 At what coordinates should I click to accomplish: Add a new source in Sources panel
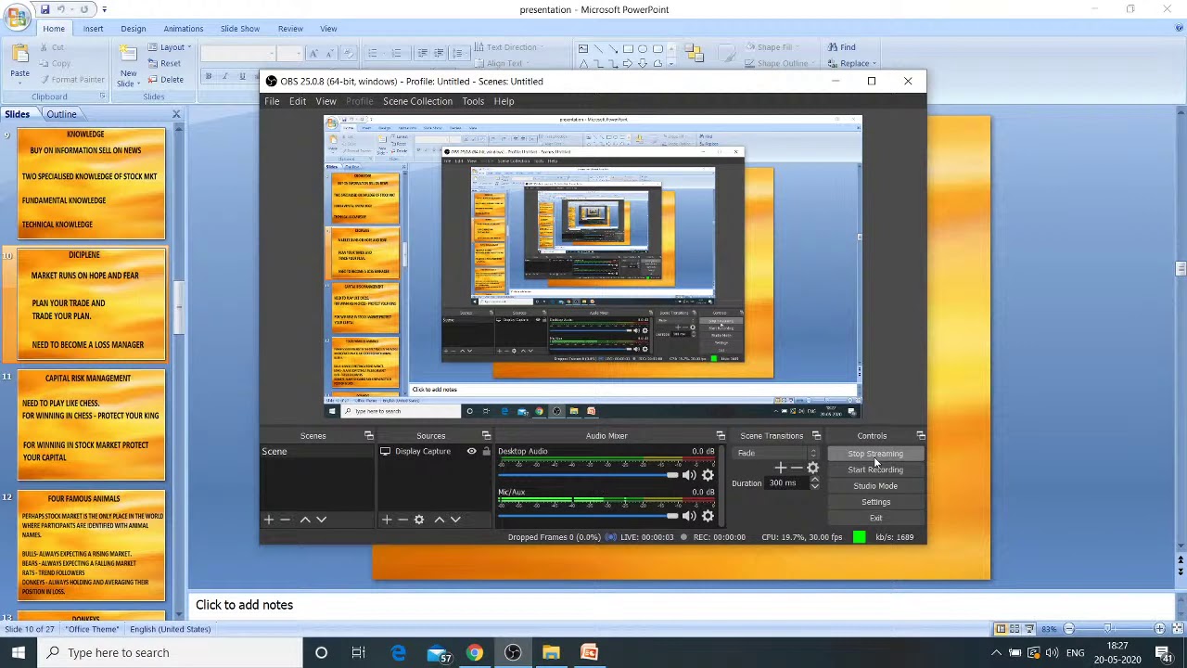point(387,520)
